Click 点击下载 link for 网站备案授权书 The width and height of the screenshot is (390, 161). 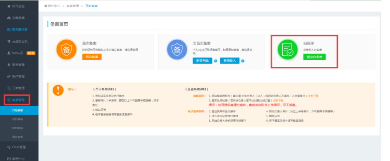[313, 96]
